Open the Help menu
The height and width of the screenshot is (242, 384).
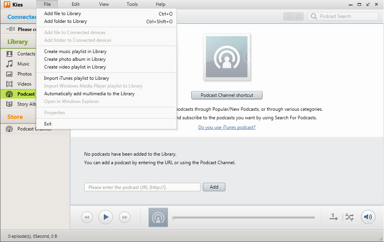point(161,4)
